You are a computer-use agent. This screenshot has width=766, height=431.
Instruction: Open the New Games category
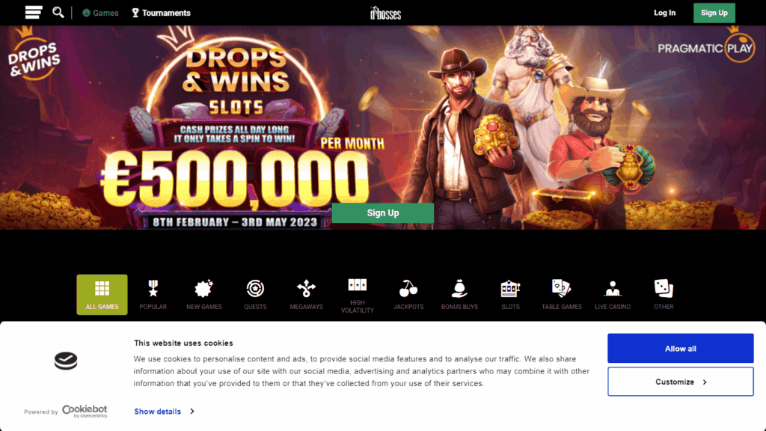coord(204,295)
